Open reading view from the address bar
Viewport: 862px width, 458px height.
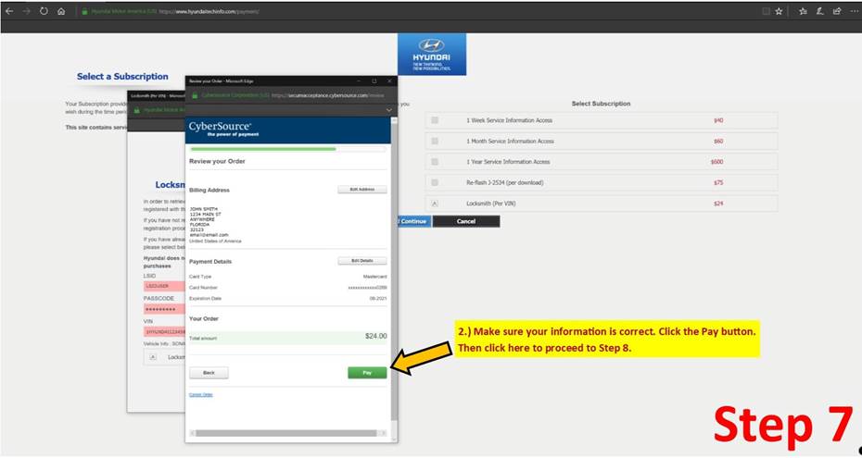click(x=766, y=11)
